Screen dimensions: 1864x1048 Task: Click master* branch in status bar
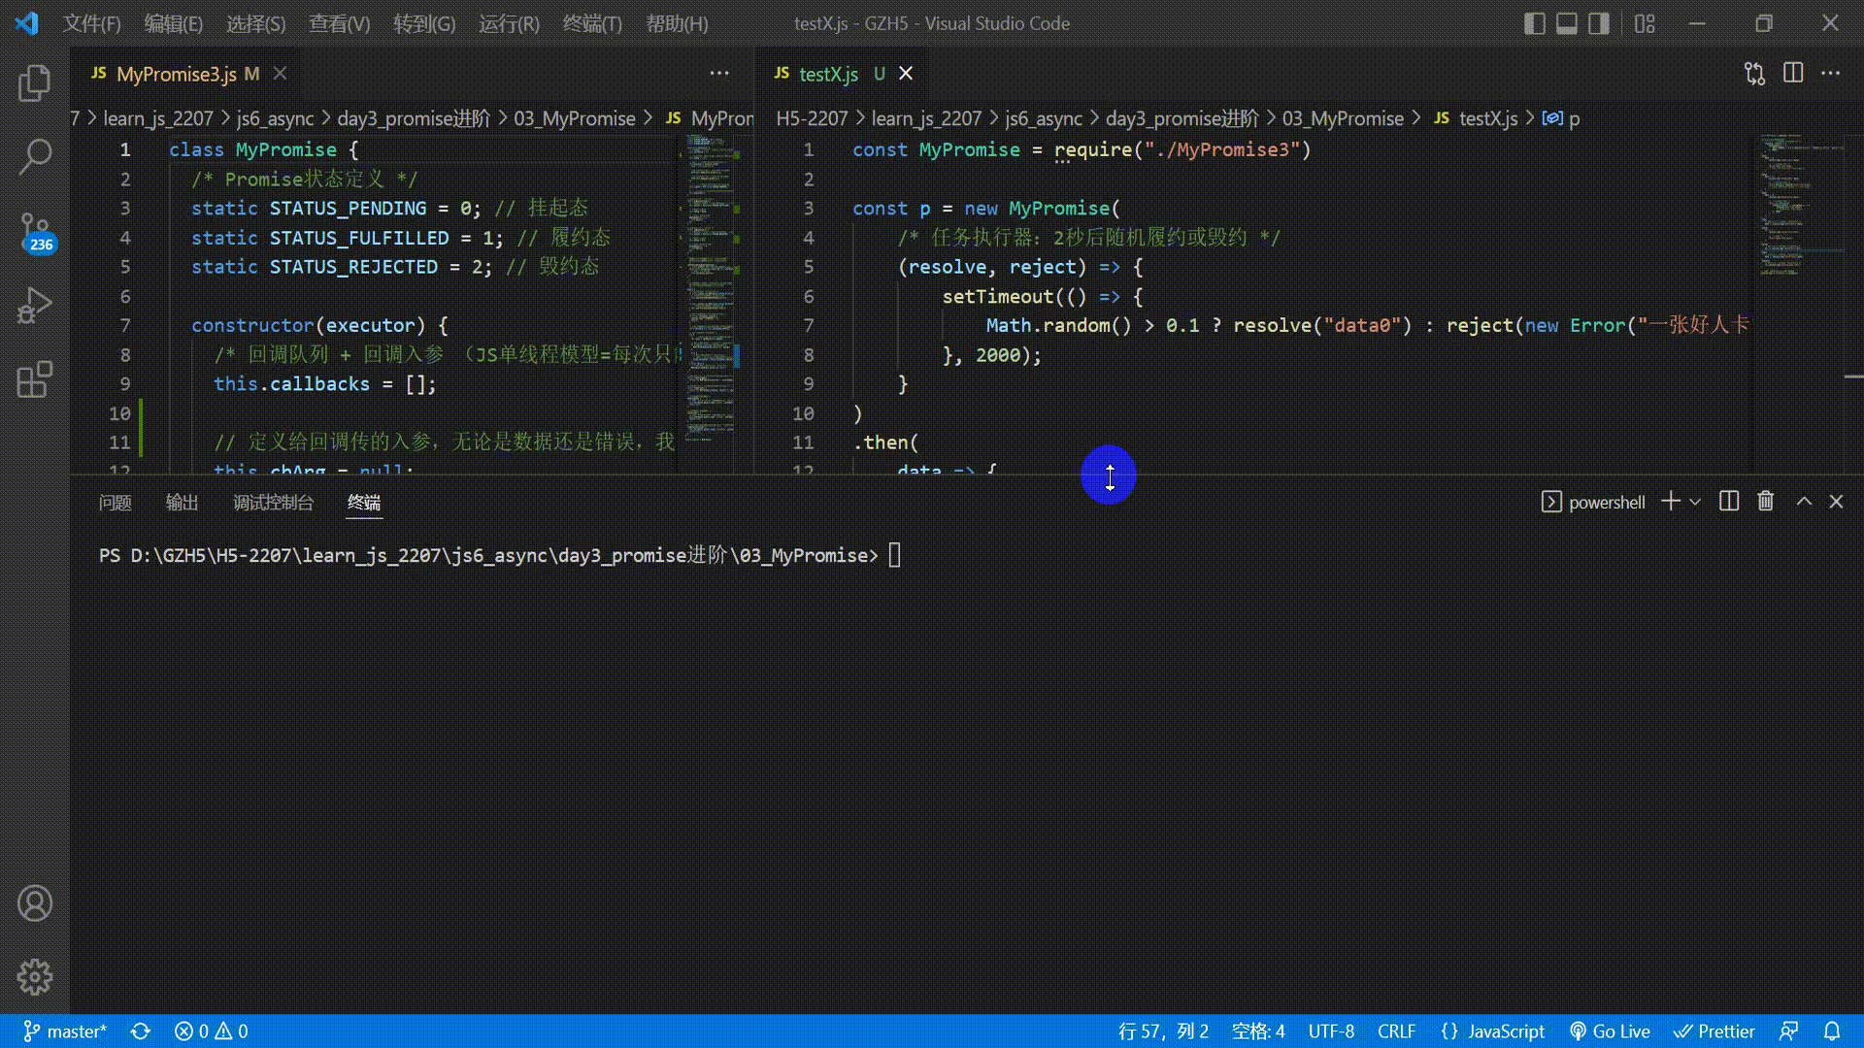click(65, 1032)
